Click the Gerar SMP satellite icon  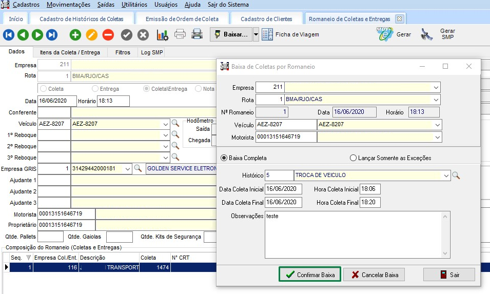[427, 35]
